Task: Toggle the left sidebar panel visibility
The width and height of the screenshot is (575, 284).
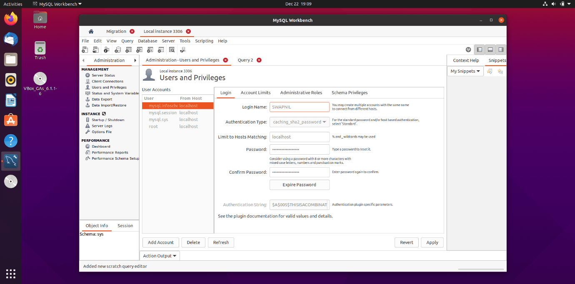Action: pos(479,49)
